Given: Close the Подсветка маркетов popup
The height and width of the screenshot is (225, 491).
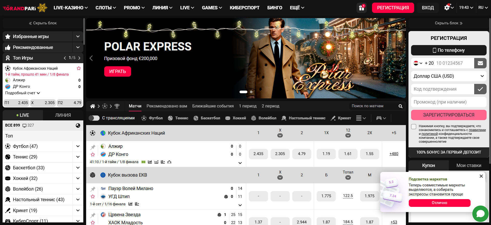Looking at the screenshot, I should 481,176.
